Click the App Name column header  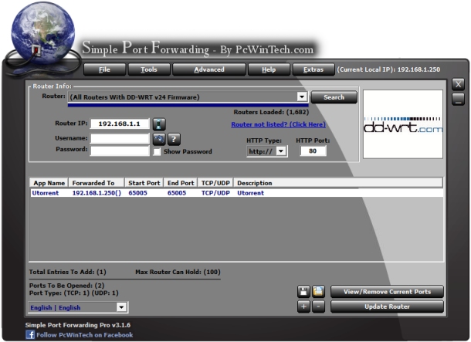click(x=49, y=183)
